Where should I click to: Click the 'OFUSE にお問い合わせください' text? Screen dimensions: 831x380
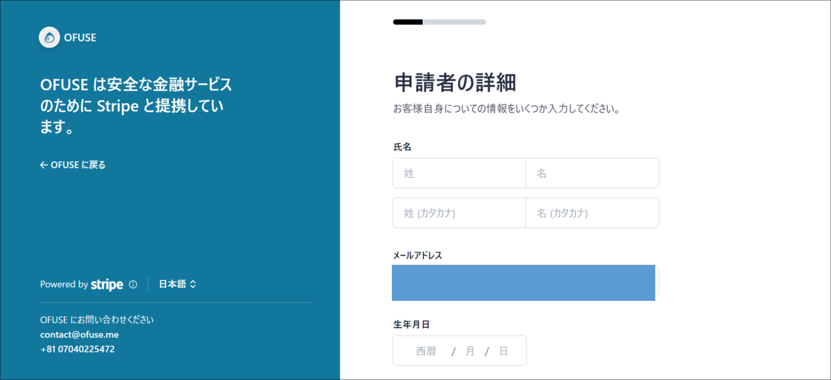97,320
